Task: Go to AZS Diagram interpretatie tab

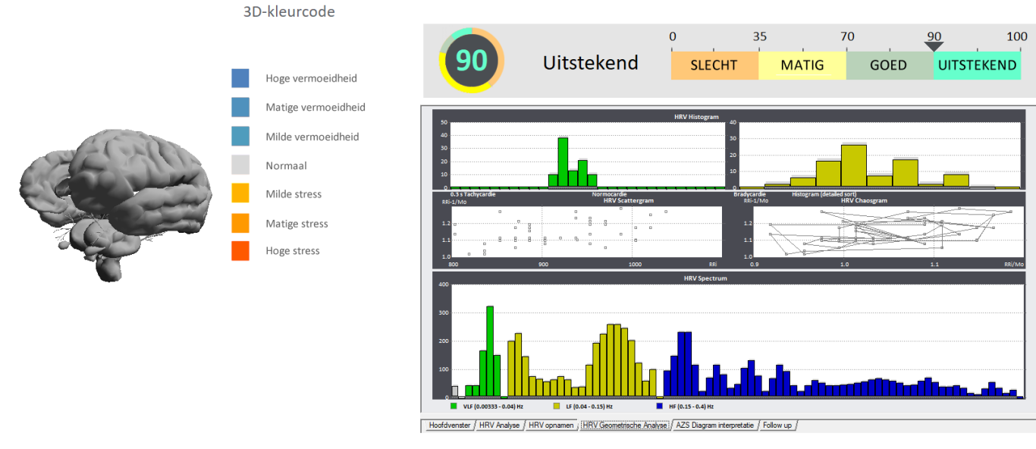Action: (x=715, y=425)
